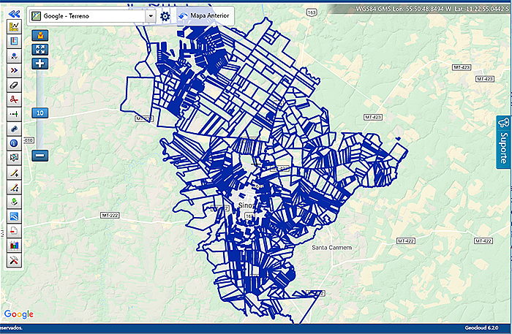Viewport: 512px width, 334px height.
Task: Select the pencil edit vertices tool
Action: tap(14, 187)
